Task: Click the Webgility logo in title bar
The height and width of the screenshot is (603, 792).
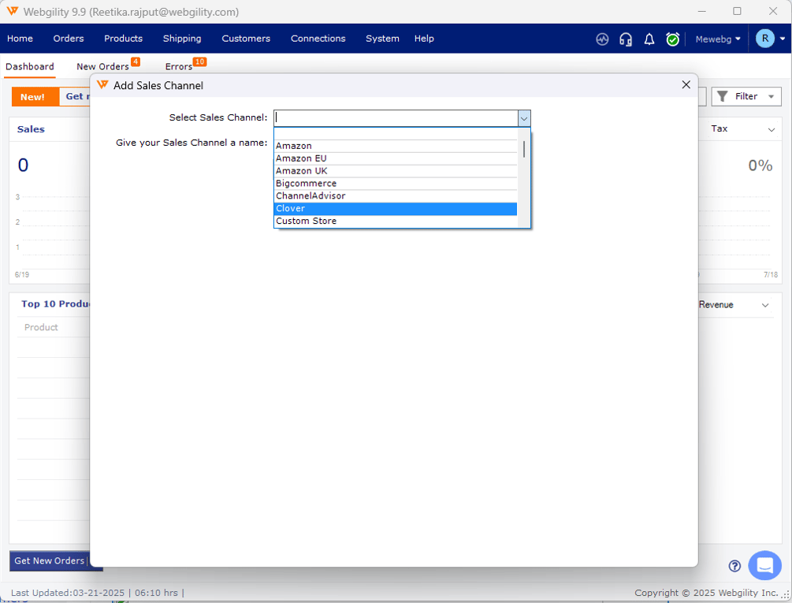Action: pos(12,11)
